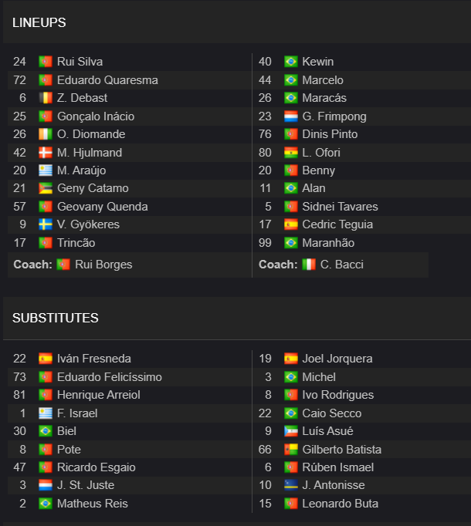The height and width of the screenshot is (526, 471).
Task: Open Trincão's player page
Action: (x=76, y=243)
